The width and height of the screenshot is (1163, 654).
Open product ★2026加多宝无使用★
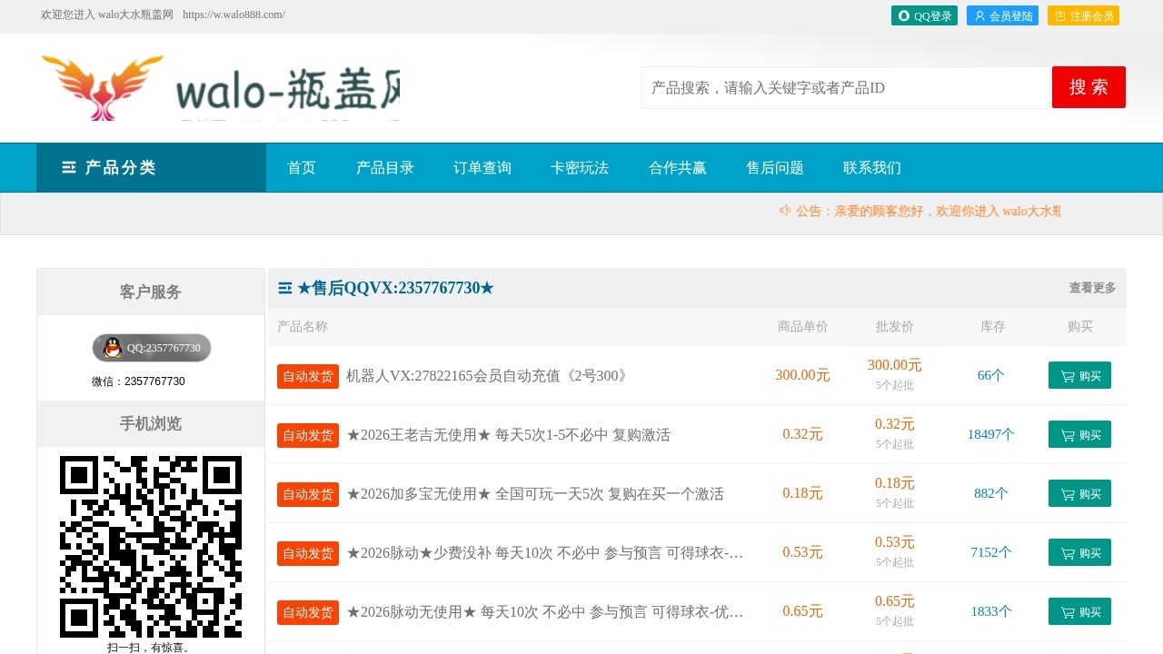[x=535, y=493]
